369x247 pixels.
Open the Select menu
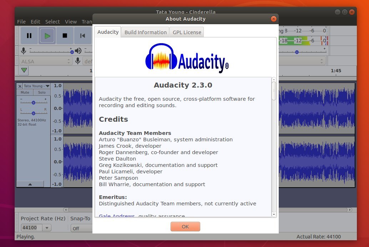52,22
